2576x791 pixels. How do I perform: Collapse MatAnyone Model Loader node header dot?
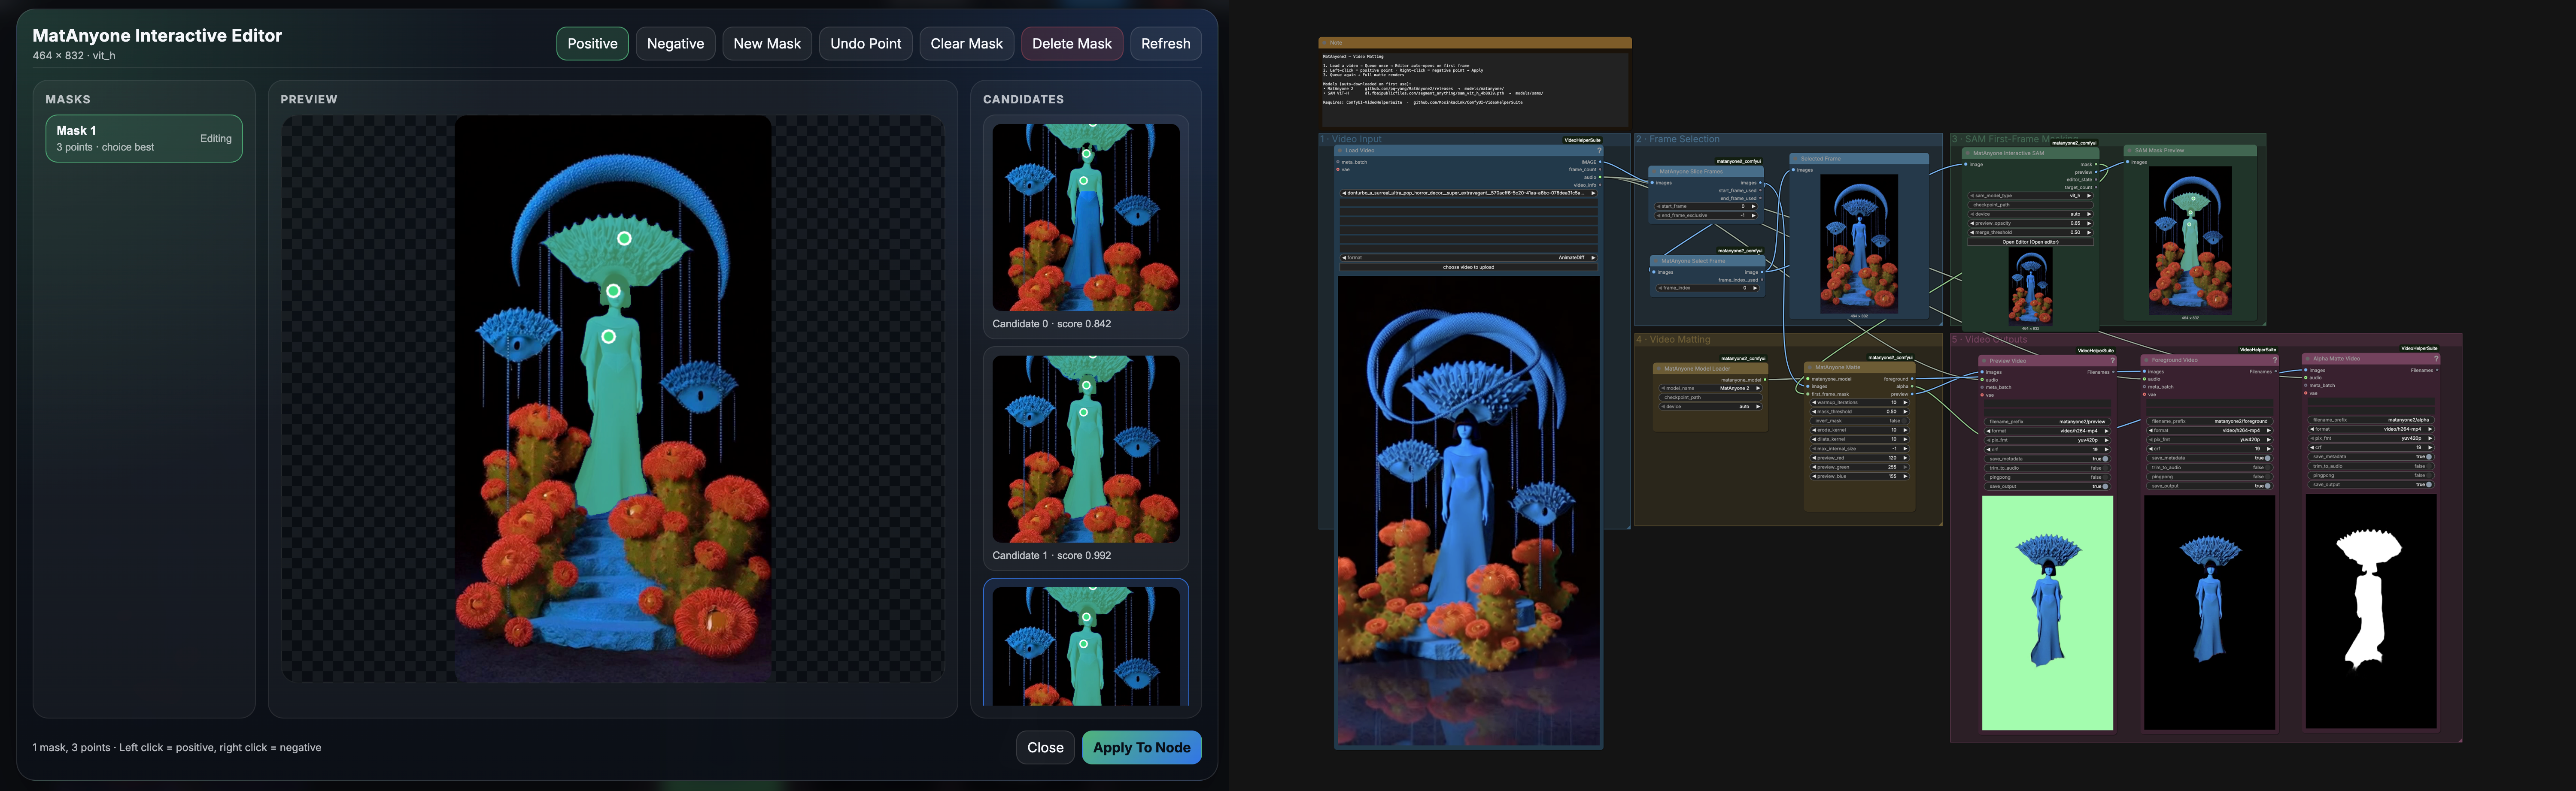[x=1659, y=368]
